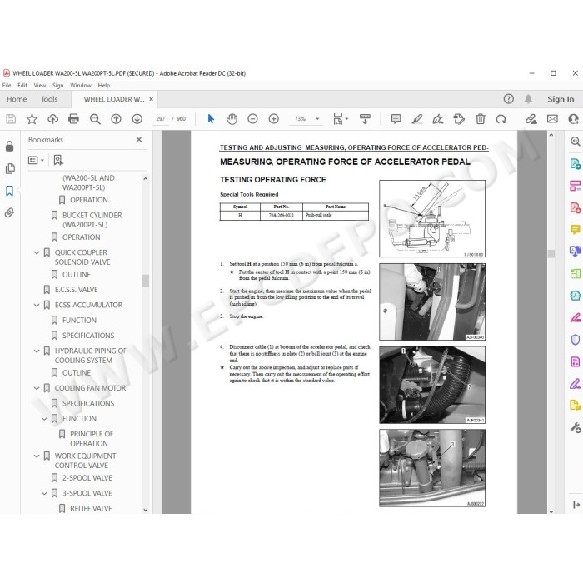Image resolution: width=583 pixels, height=583 pixels.
Task: Open 2-SPOOL VALVE bookmark
Action: [x=87, y=478]
